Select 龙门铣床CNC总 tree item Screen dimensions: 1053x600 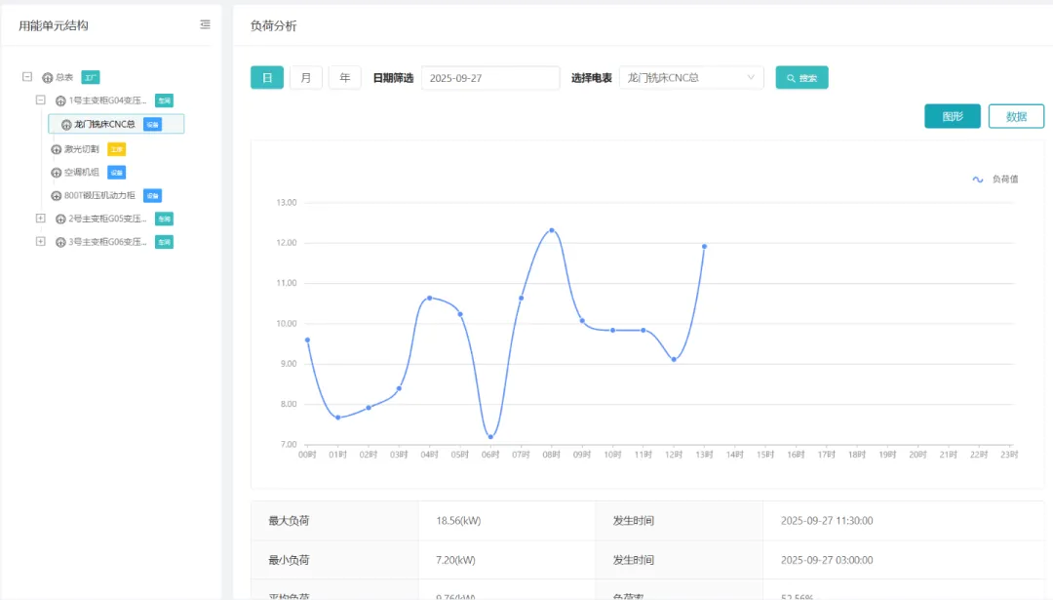(x=104, y=124)
